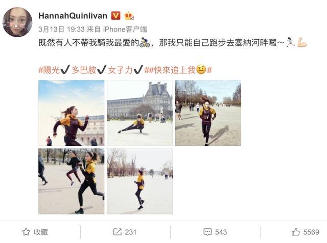Open the last photo of woman jogging away
The width and height of the screenshot is (327, 243).
[x=139, y=181]
